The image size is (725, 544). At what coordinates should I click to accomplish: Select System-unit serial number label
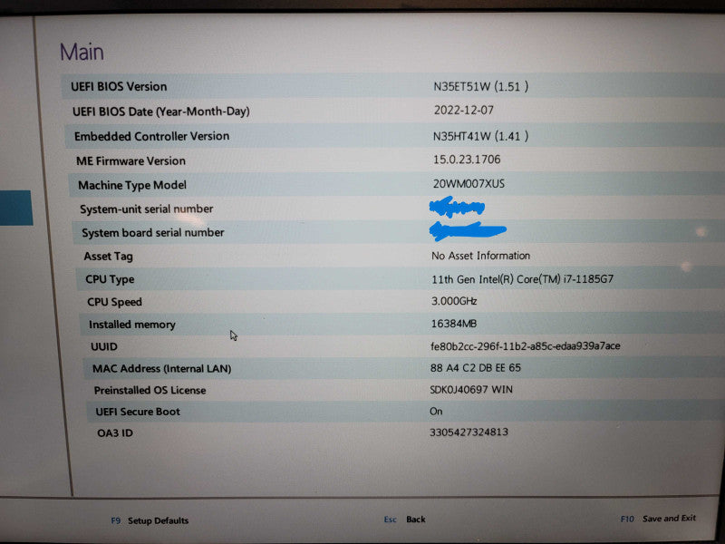(x=146, y=209)
